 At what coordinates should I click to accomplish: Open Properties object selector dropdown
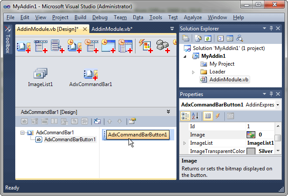click(278, 105)
